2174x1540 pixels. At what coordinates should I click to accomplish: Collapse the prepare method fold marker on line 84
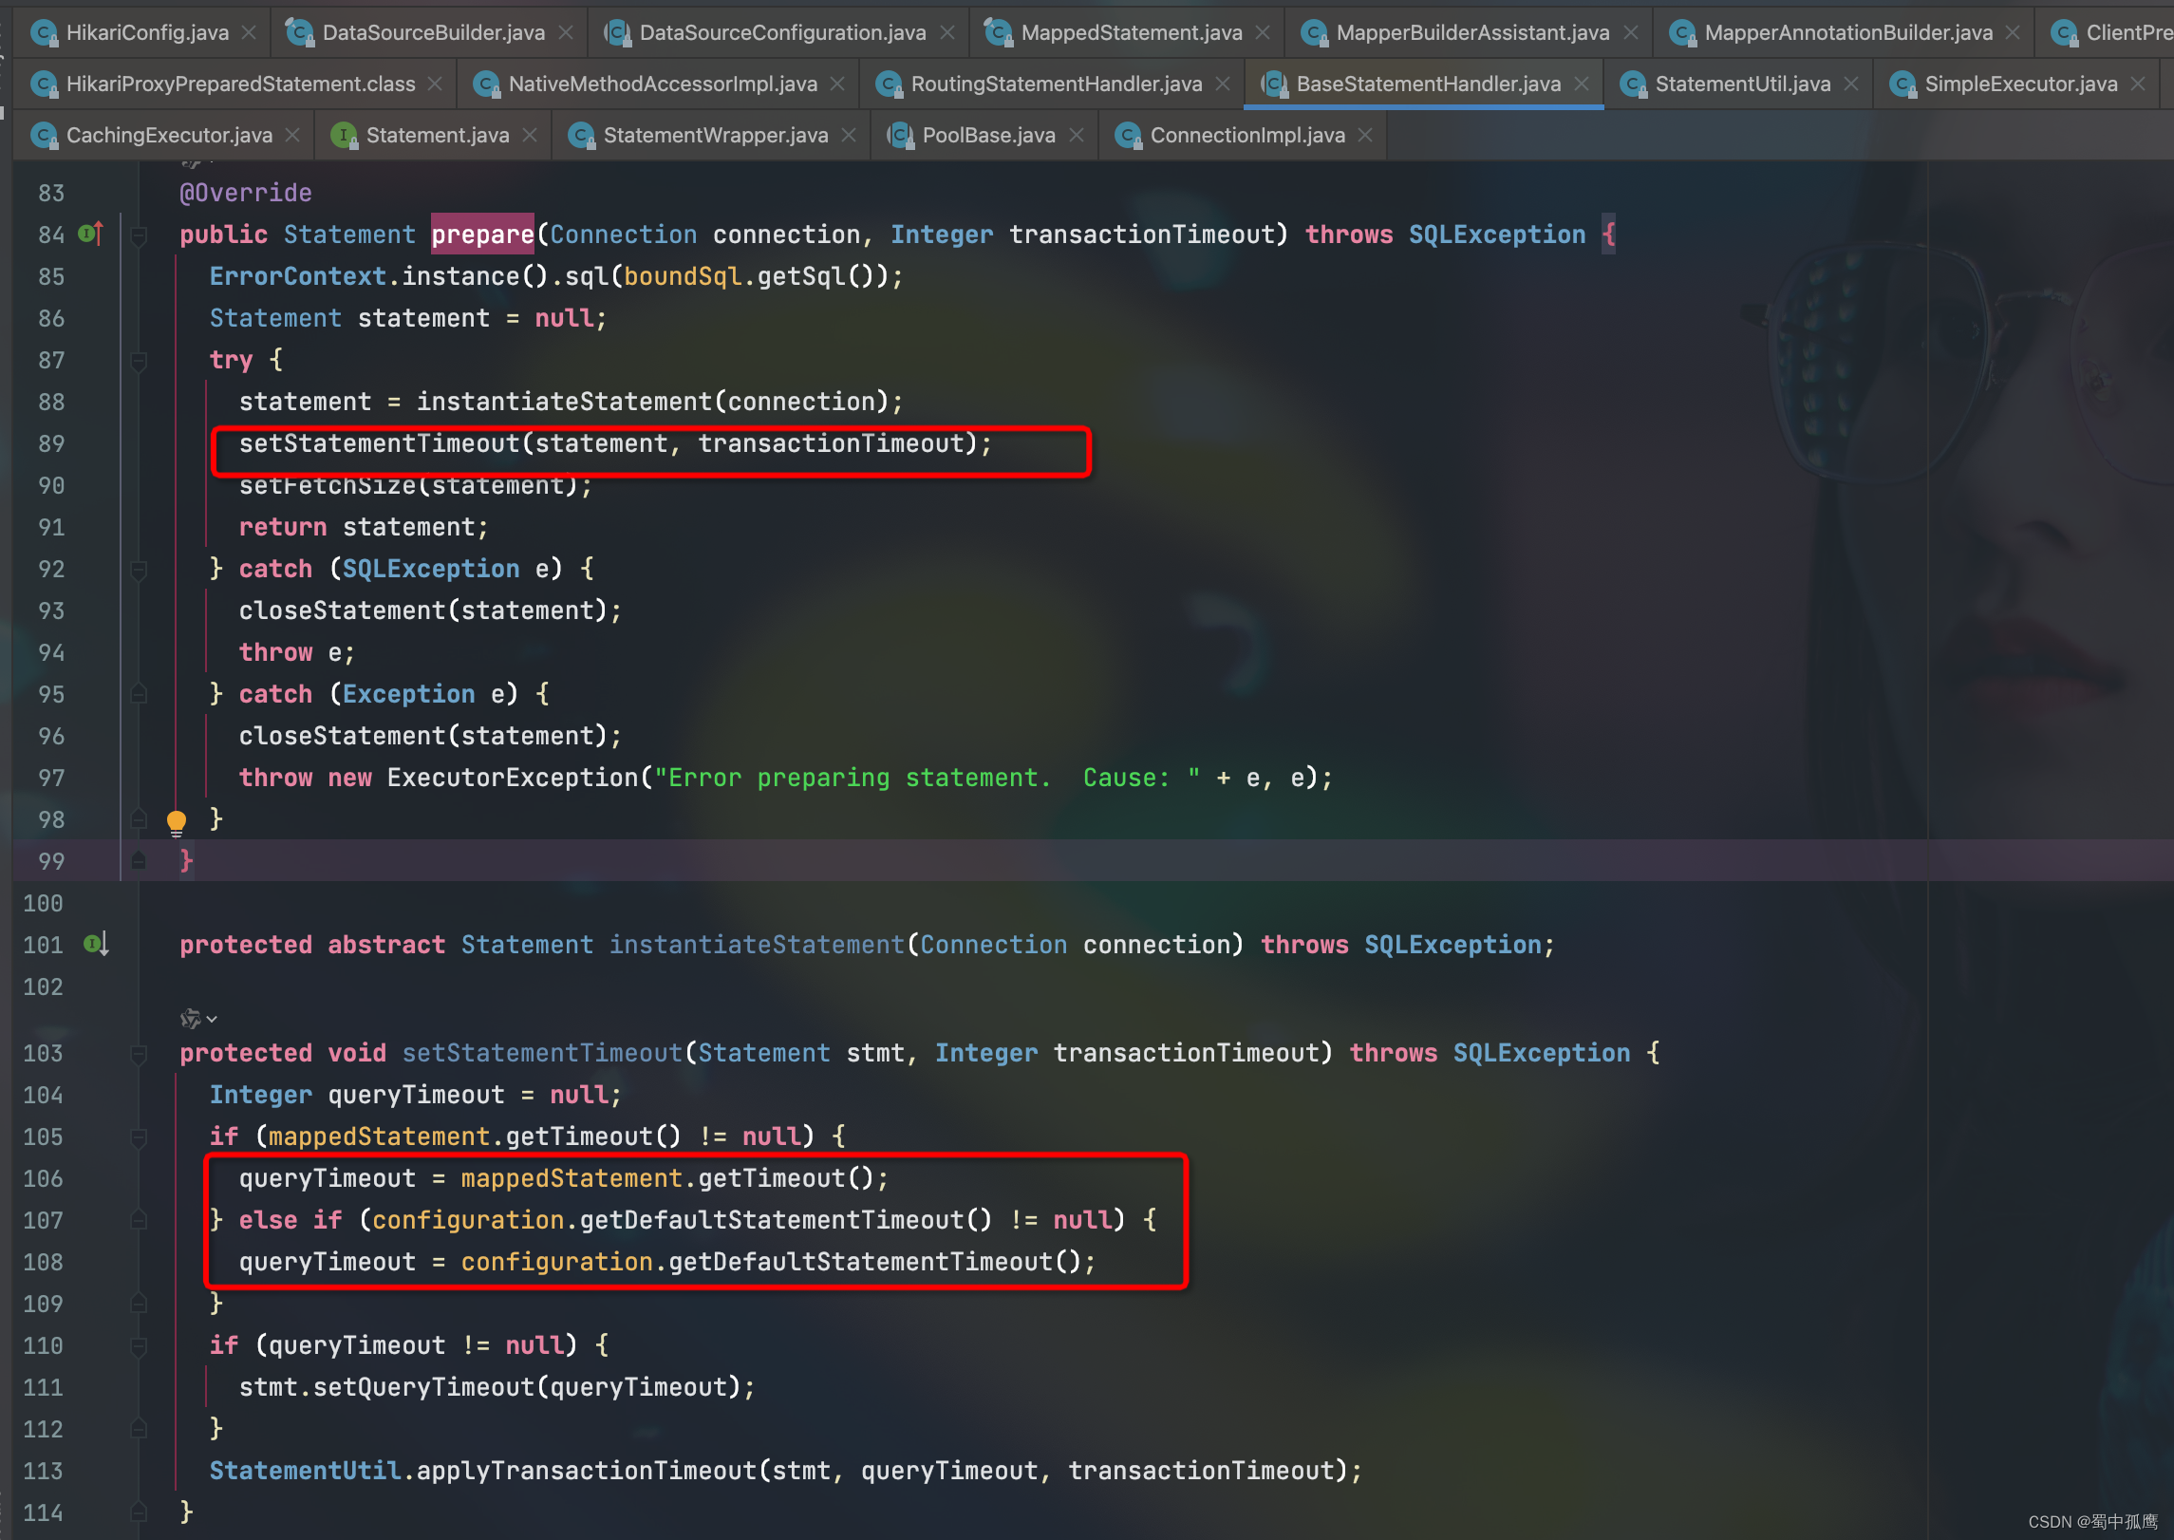[139, 235]
